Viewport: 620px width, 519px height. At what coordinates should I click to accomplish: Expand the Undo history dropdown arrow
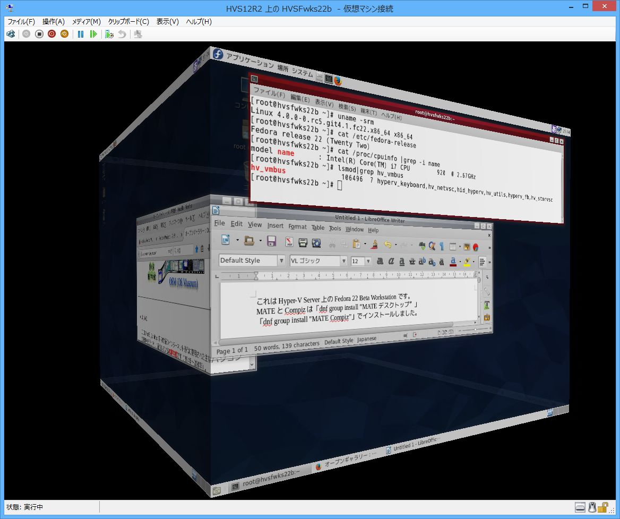pos(396,245)
